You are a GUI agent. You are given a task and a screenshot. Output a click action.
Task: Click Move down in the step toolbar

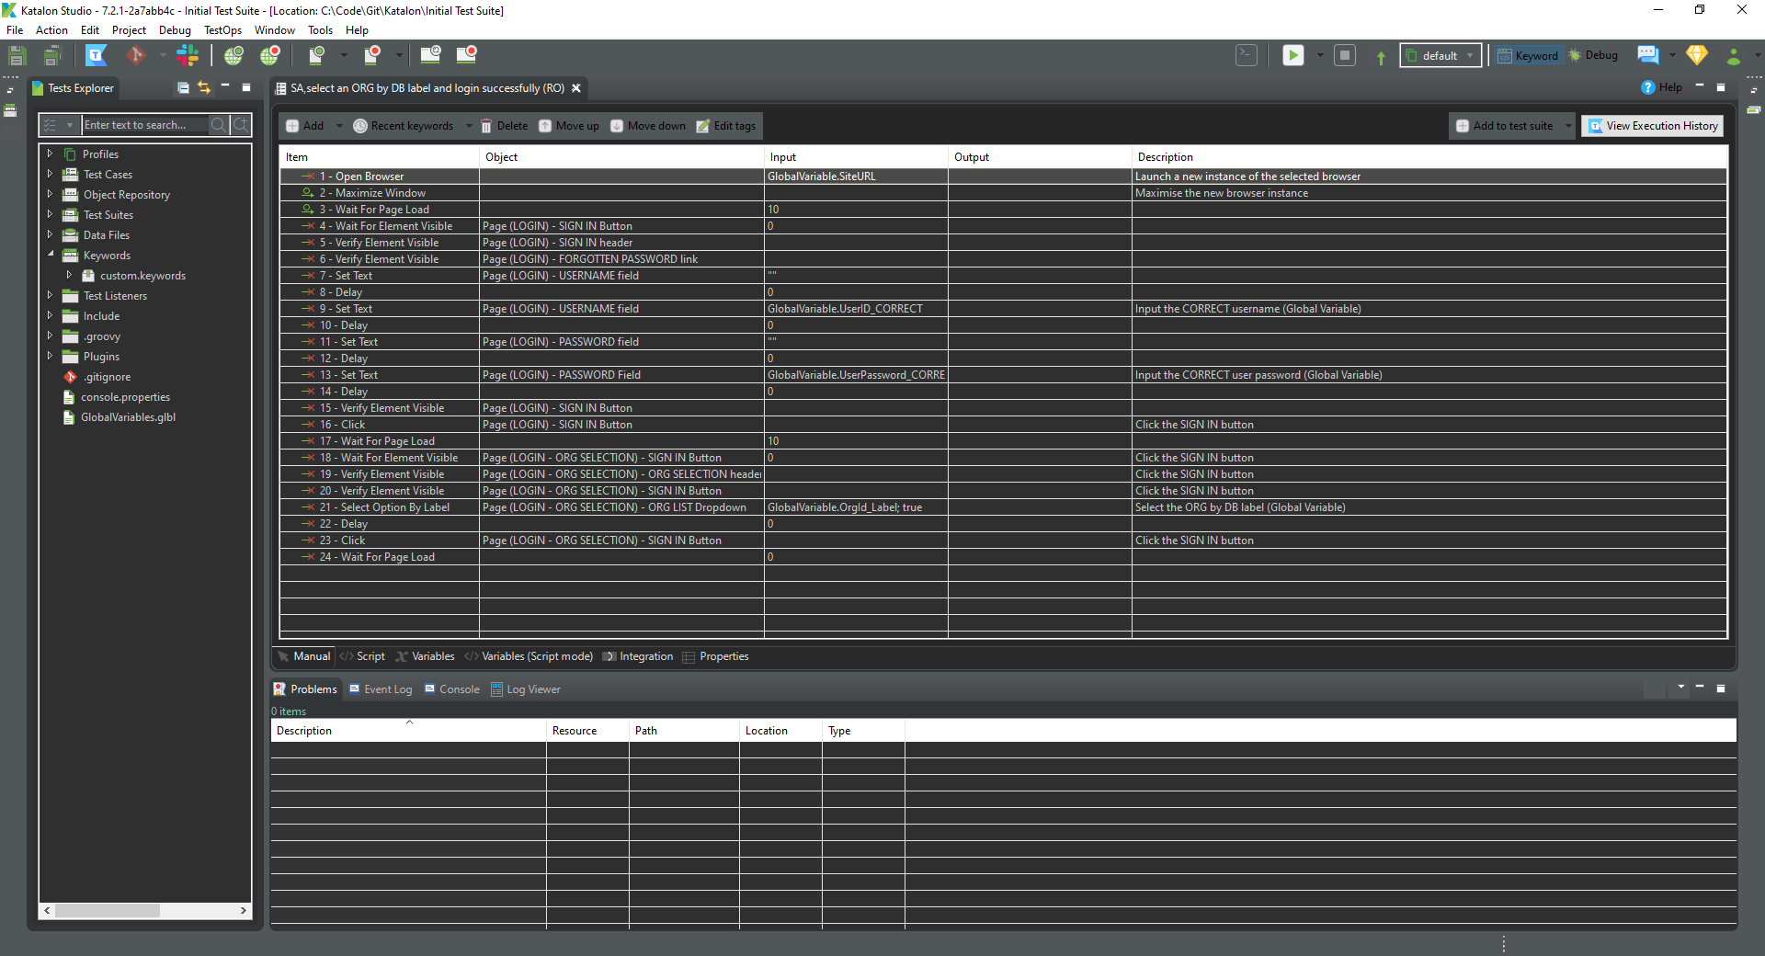coord(648,126)
